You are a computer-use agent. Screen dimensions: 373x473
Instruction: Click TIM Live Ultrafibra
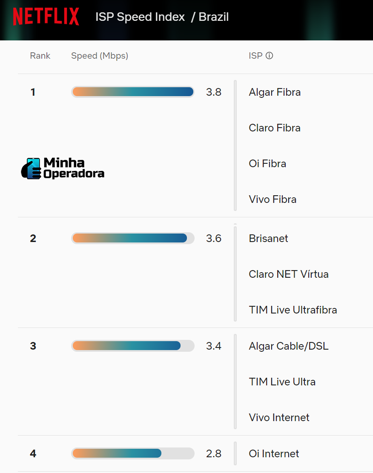293,310
